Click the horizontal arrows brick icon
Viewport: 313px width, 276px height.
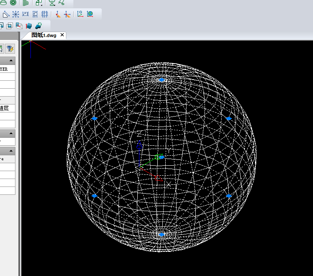tap(25, 14)
